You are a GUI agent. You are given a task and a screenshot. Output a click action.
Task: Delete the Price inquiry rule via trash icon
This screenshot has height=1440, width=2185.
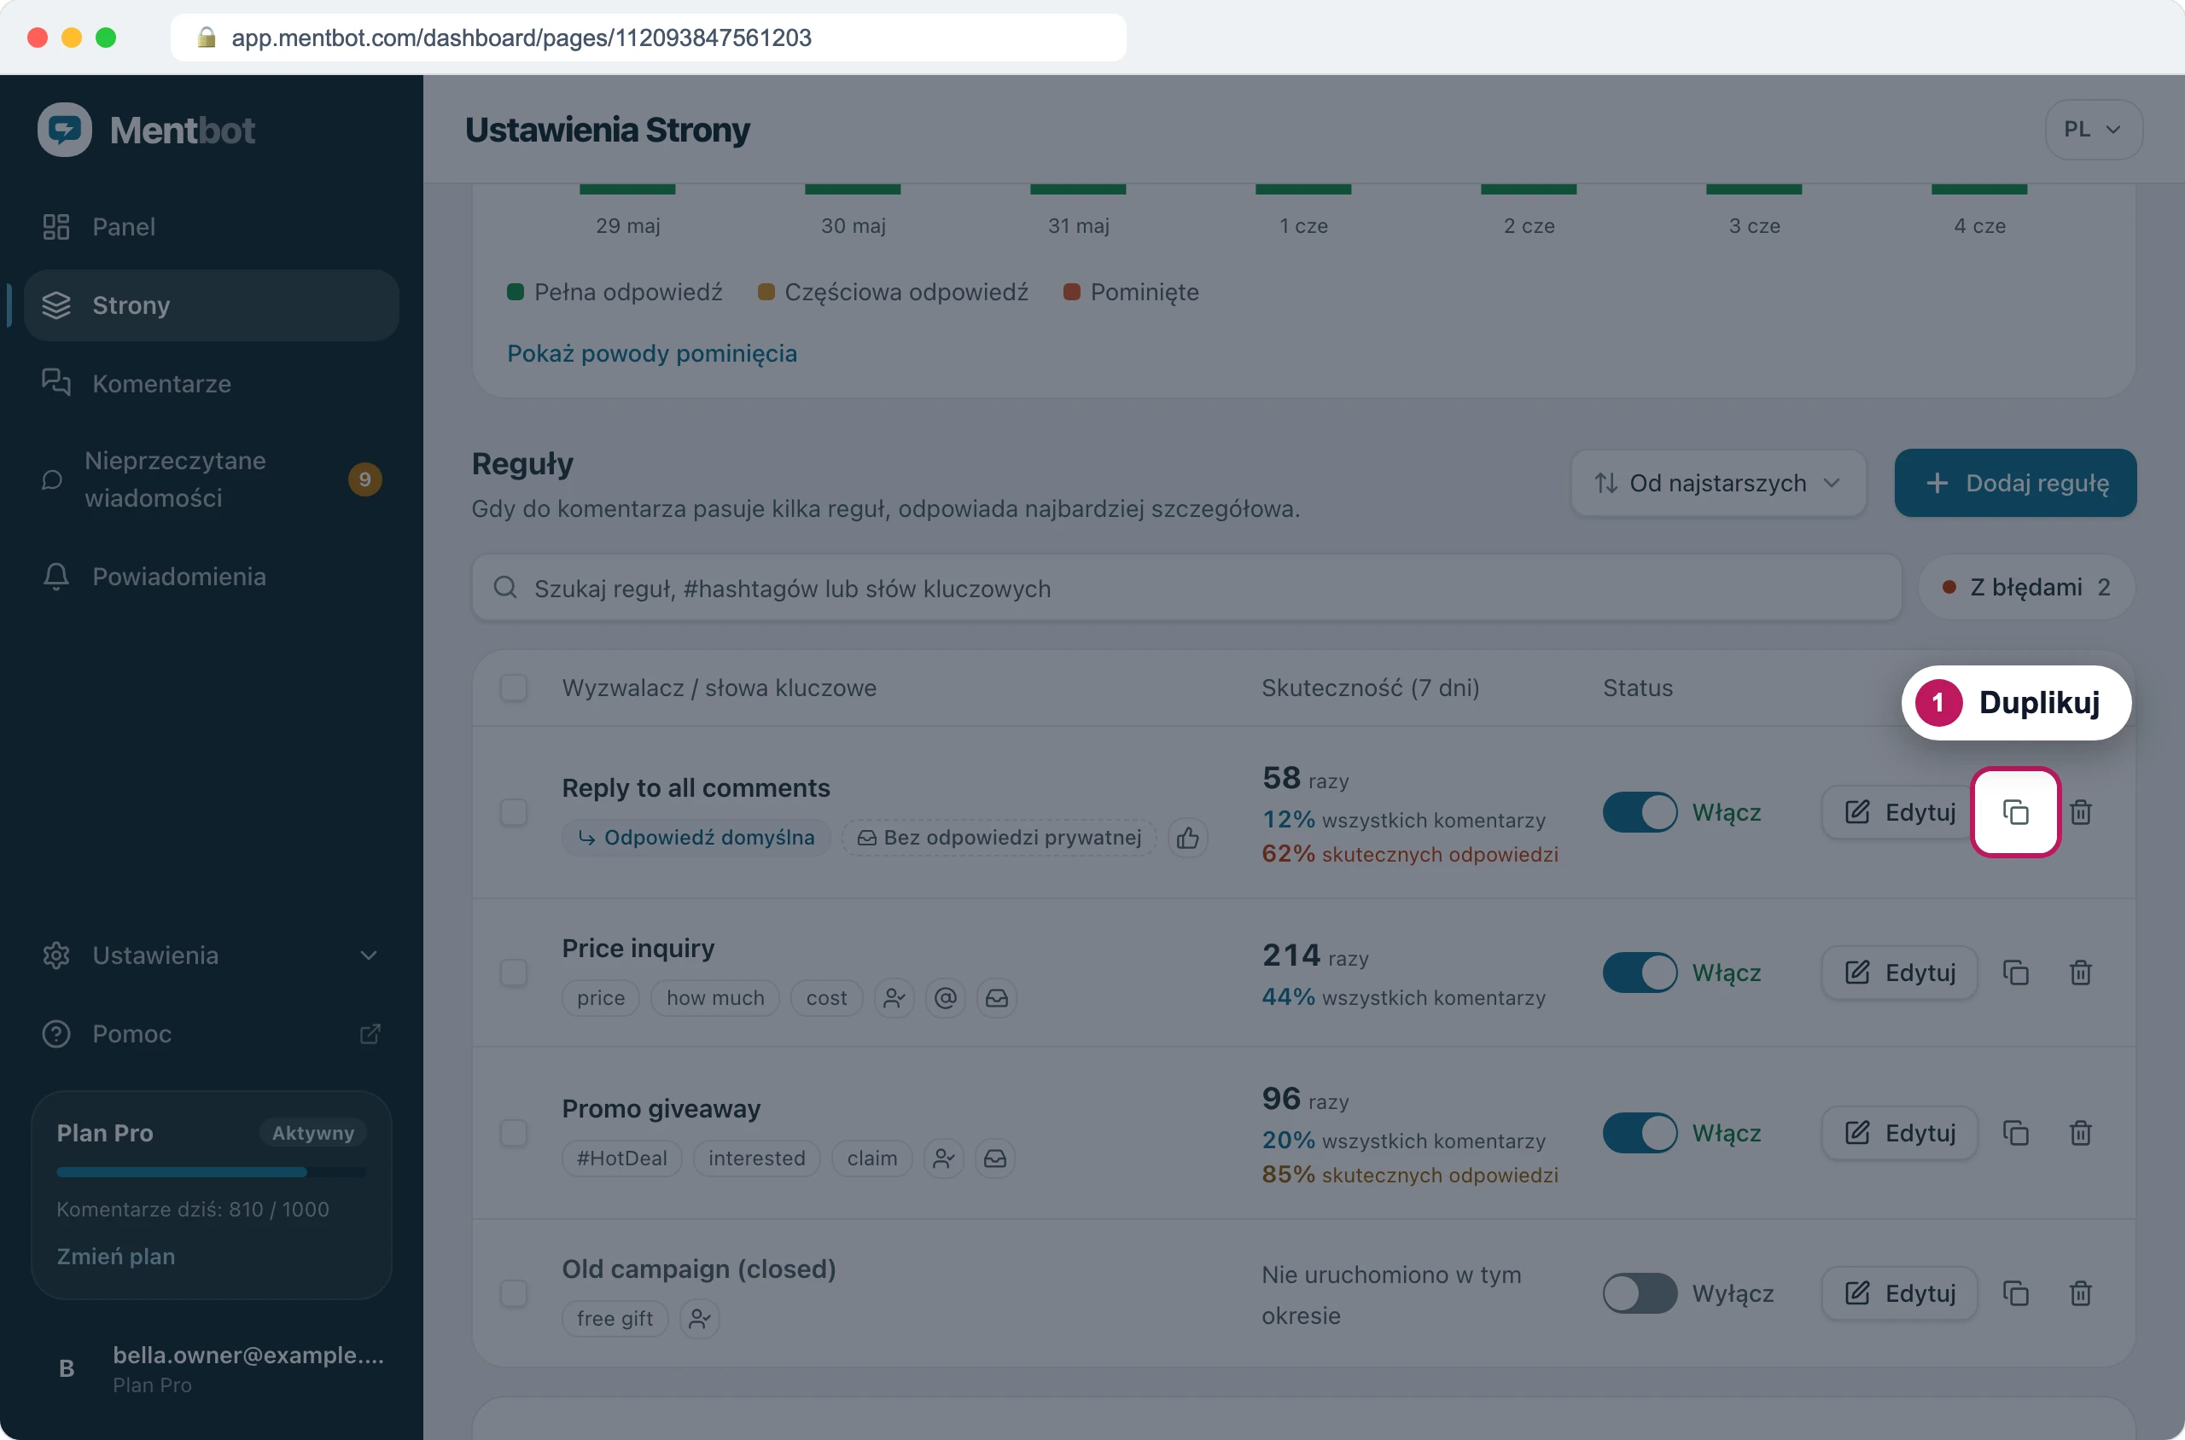2080,973
